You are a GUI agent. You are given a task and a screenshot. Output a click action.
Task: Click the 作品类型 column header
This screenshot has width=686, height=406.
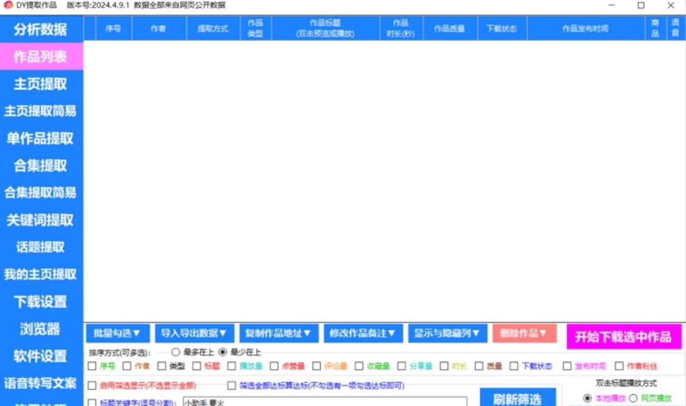point(255,29)
